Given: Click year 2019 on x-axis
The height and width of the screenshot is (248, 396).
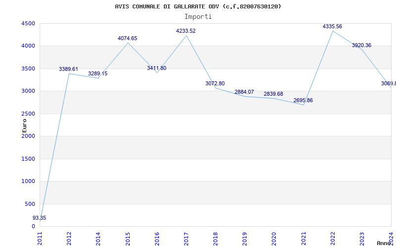Looking at the screenshot, I should (x=245, y=239).
